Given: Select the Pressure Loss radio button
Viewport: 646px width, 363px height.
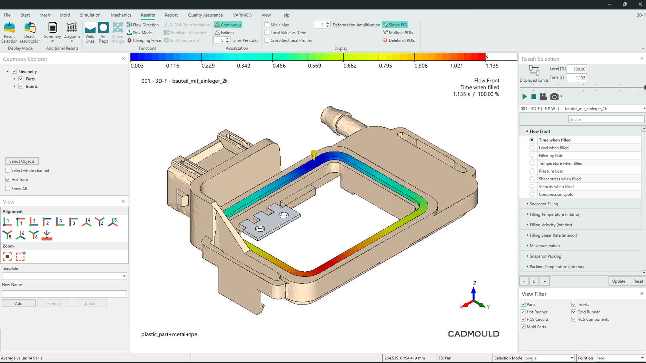Looking at the screenshot, I should [x=532, y=171].
